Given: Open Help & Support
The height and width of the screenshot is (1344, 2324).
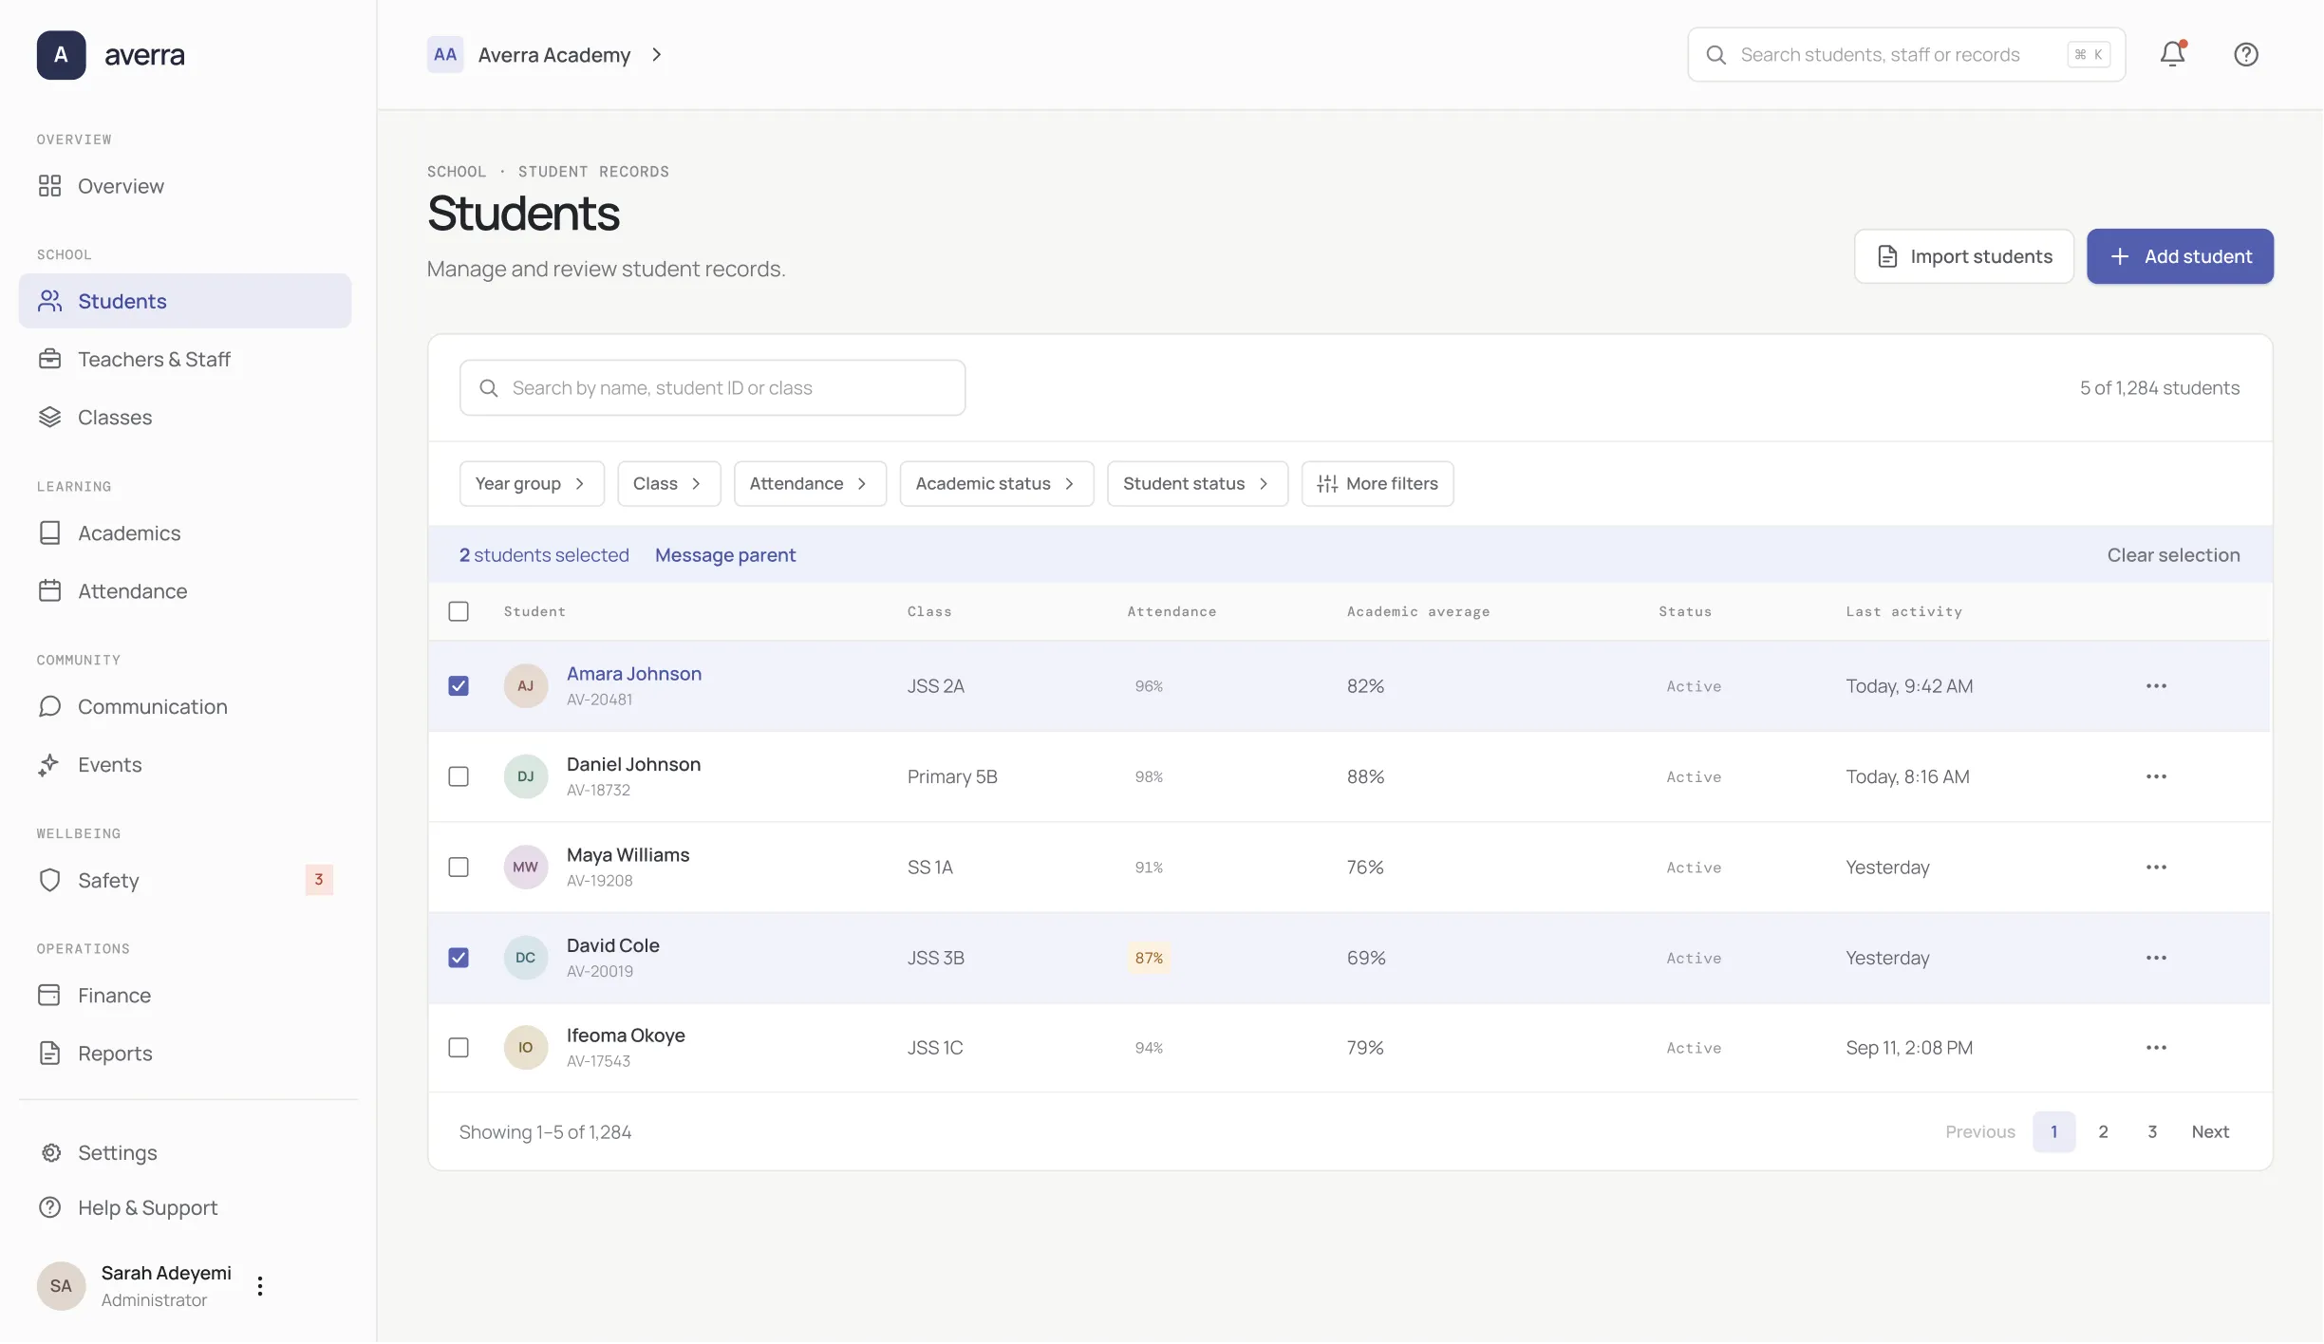Looking at the screenshot, I should (x=185, y=1207).
